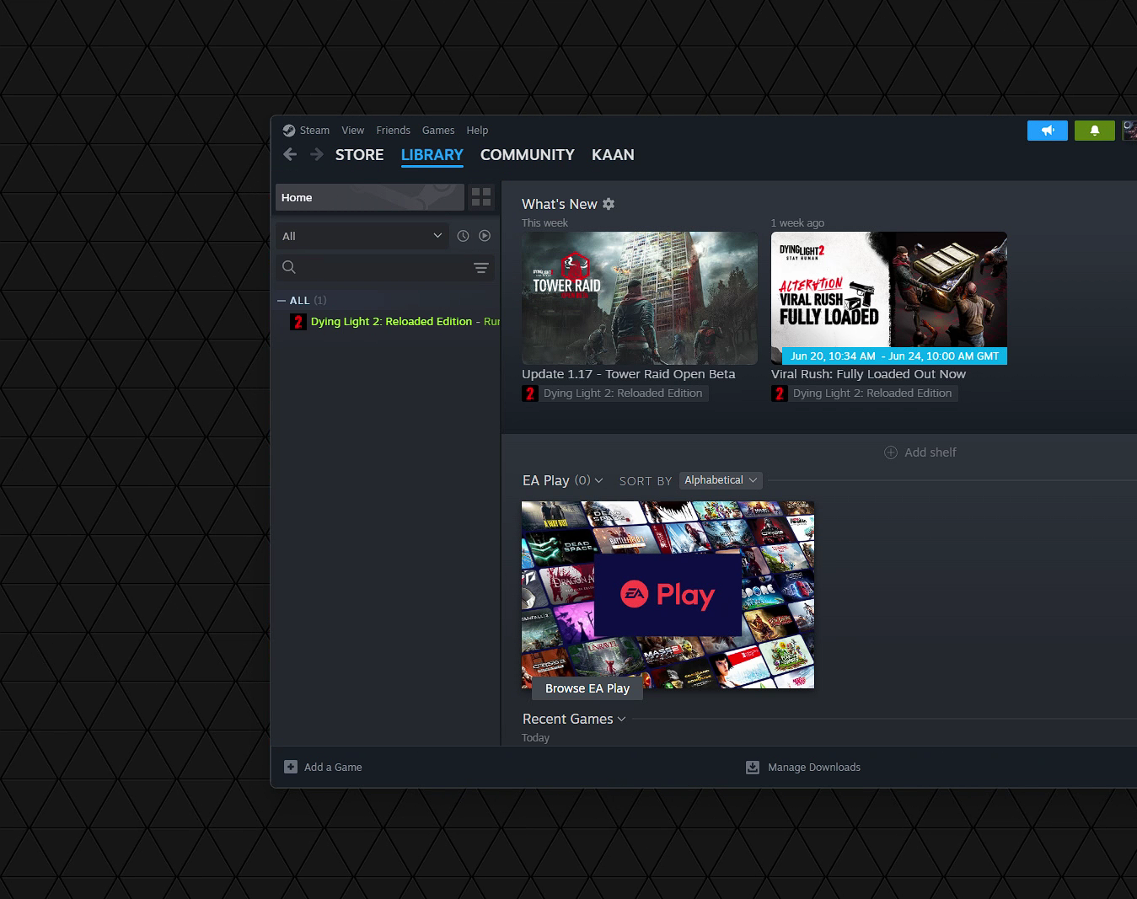The height and width of the screenshot is (899, 1137).
Task: Open the blue announcements megaphone button
Action: [1048, 131]
